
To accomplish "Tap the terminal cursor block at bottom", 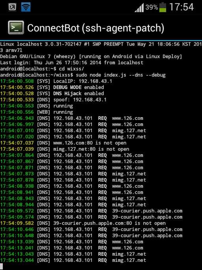I will [x=1, y=266].
